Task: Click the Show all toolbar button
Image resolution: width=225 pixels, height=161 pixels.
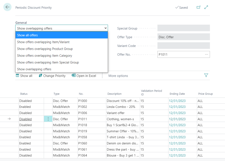Action: pos(24,76)
